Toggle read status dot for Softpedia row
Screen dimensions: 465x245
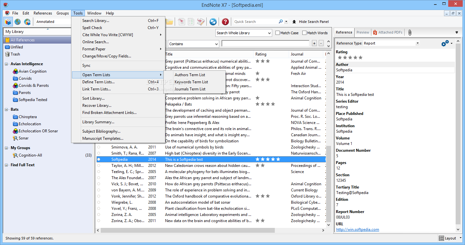(99, 159)
